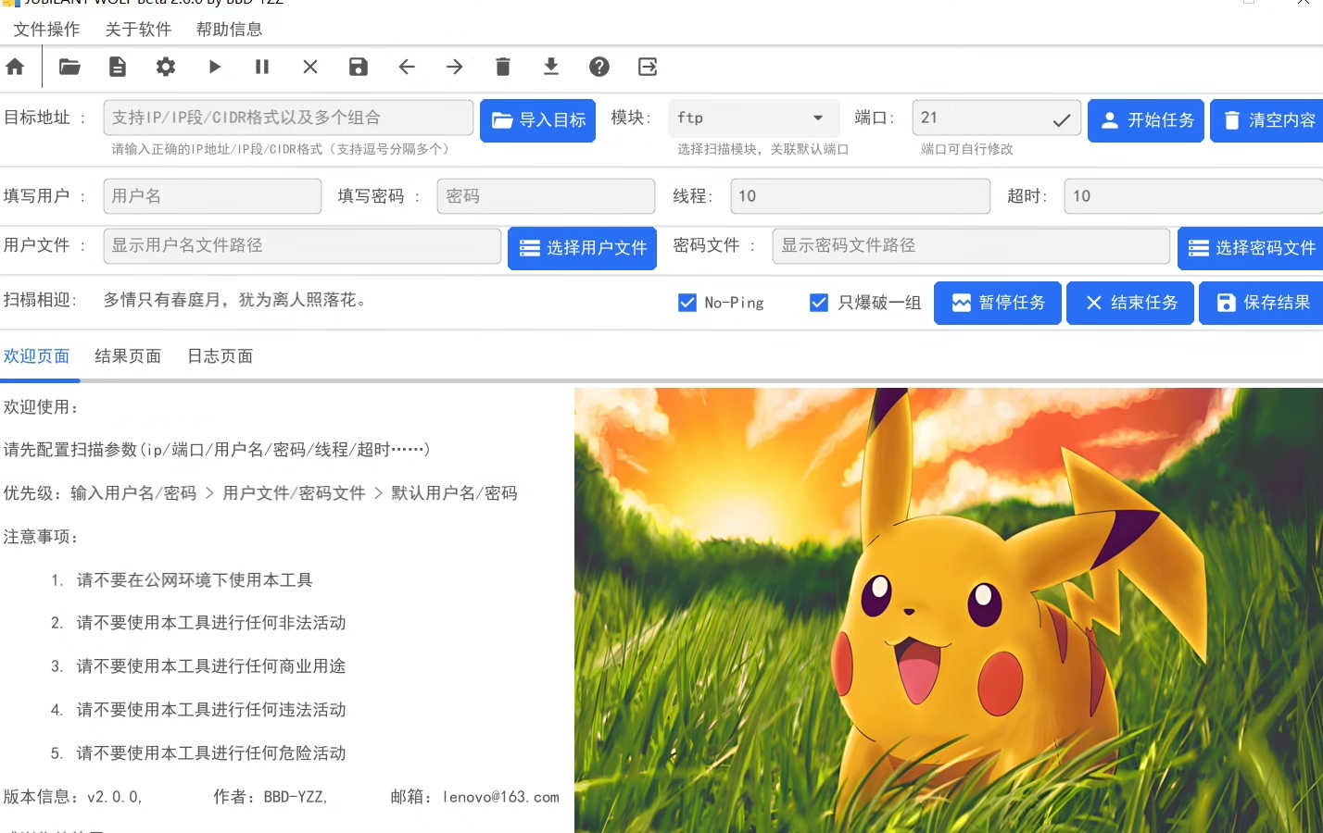Click the 保存结果 button
The height and width of the screenshot is (833, 1323).
1262,303
